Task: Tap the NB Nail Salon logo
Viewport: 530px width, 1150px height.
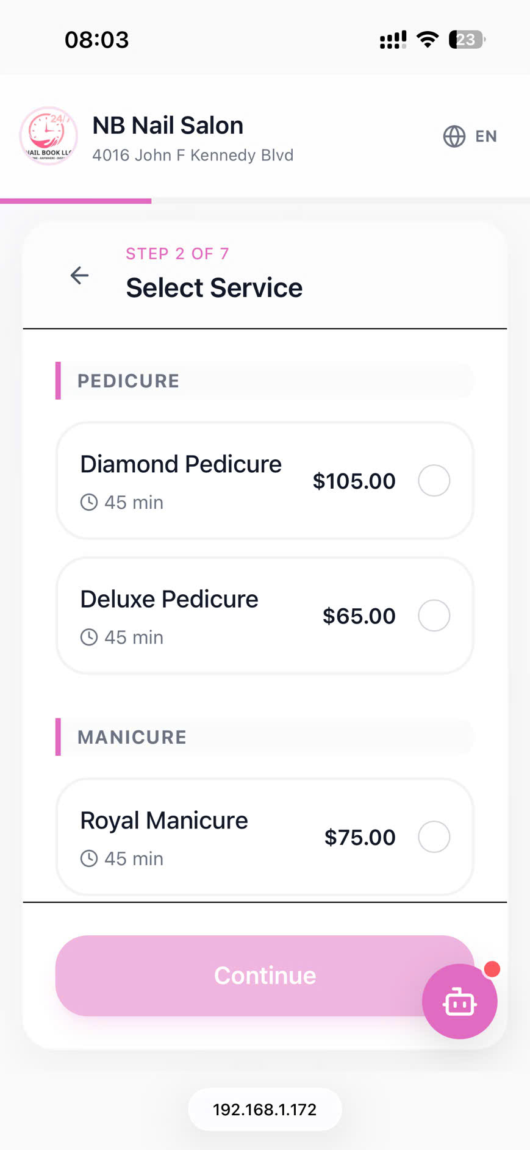Action: click(49, 136)
